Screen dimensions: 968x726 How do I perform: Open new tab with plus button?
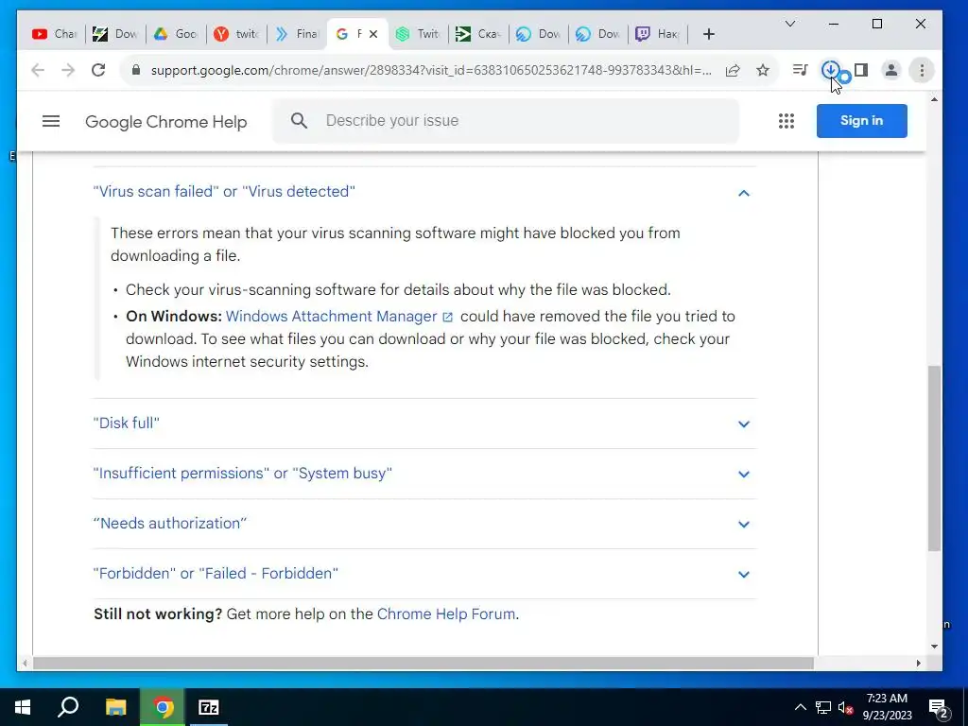pyautogui.click(x=709, y=34)
